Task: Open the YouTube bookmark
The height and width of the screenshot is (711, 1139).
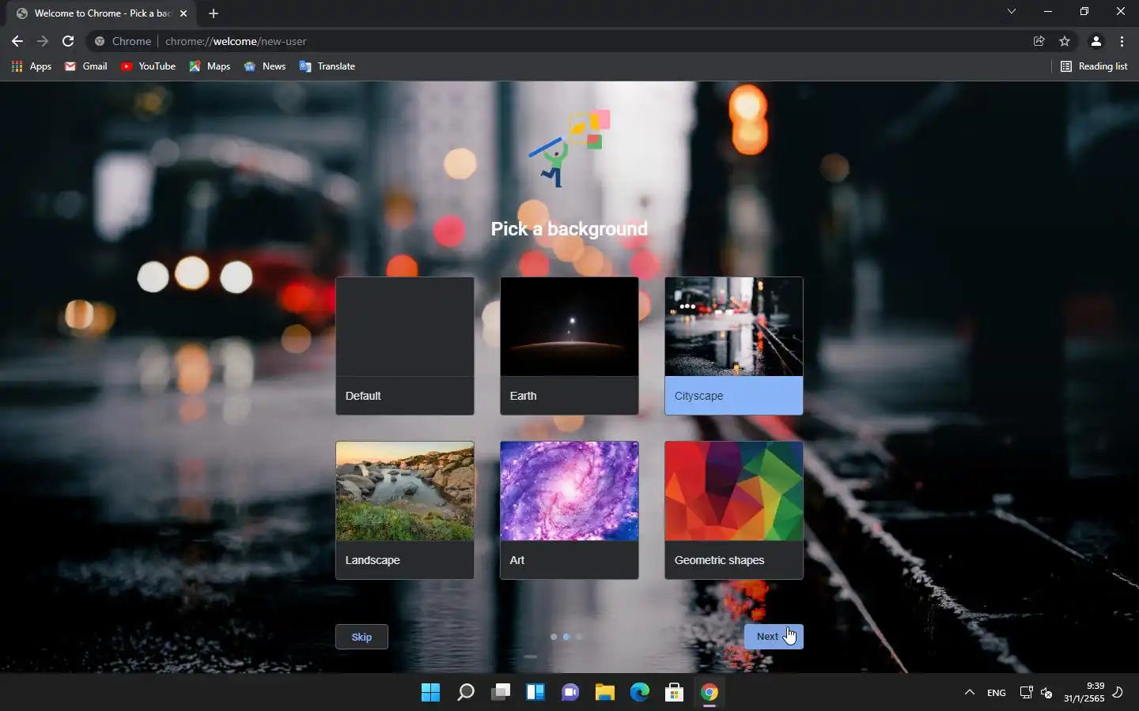Action: (x=148, y=66)
